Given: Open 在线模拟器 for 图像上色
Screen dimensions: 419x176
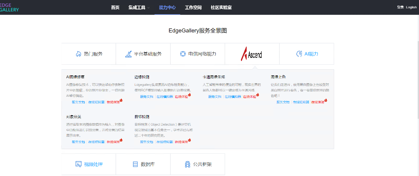Looking at the screenshot, I should click(301, 102).
